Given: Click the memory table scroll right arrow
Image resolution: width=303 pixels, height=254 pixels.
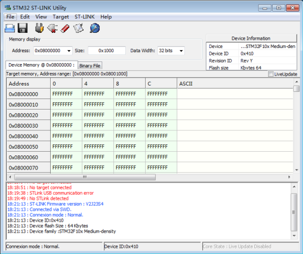Looking at the screenshot, I should click(x=289, y=177).
